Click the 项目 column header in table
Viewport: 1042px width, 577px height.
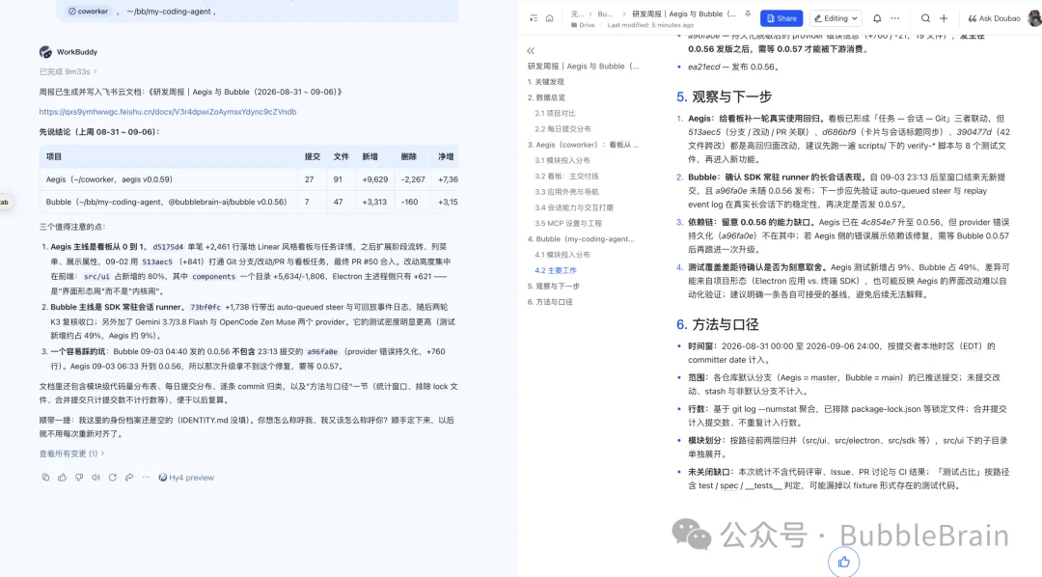pyautogui.click(x=54, y=157)
